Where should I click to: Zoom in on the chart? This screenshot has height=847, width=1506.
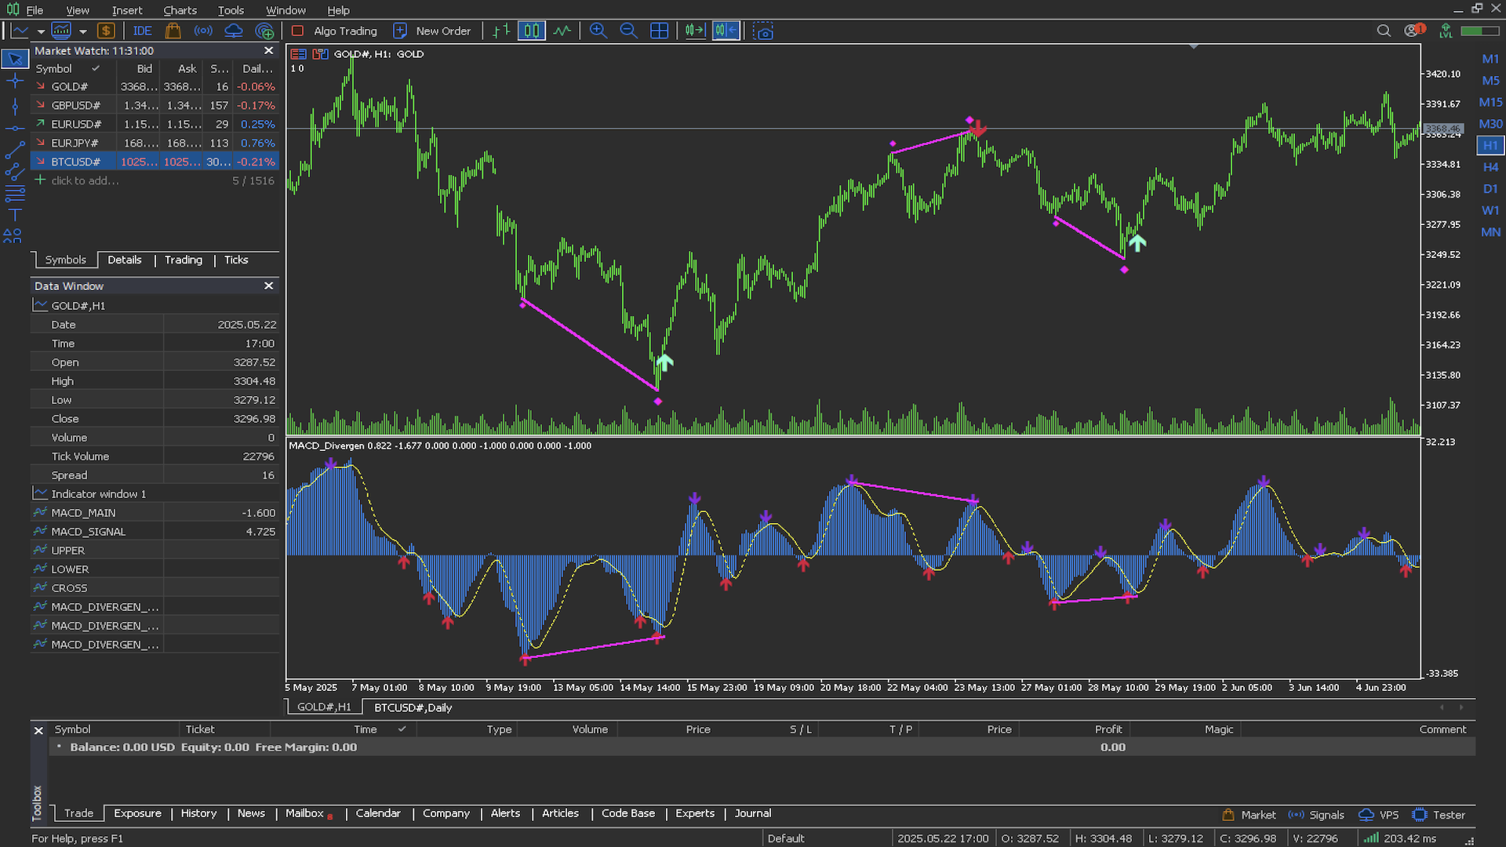[x=598, y=31]
